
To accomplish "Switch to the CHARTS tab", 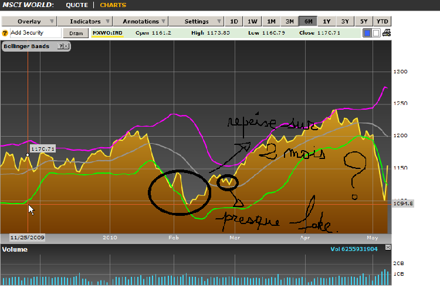I will (x=113, y=5).
